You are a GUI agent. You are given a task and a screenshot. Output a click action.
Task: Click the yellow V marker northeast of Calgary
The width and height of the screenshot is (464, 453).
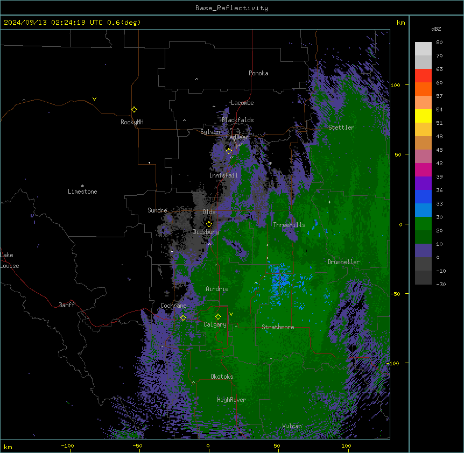pyautogui.click(x=231, y=314)
